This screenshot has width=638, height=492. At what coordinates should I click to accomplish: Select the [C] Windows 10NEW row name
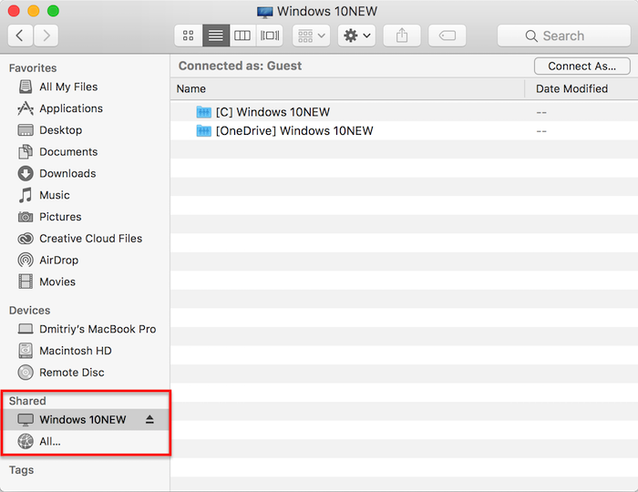273,112
